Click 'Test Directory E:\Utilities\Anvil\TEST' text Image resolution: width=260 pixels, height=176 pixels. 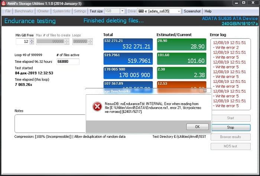[x=179, y=137]
